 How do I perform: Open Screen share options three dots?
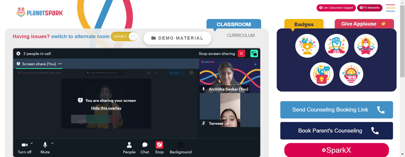[x=60, y=64]
